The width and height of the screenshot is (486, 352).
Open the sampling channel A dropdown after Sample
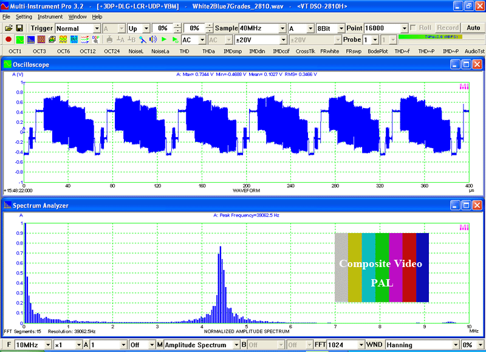coord(310,29)
